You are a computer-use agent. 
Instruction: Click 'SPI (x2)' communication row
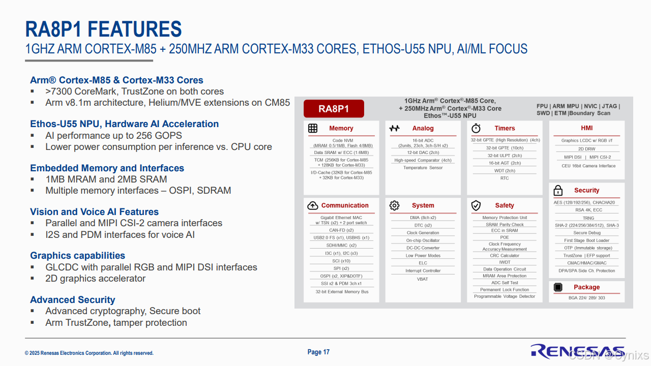(x=341, y=268)
